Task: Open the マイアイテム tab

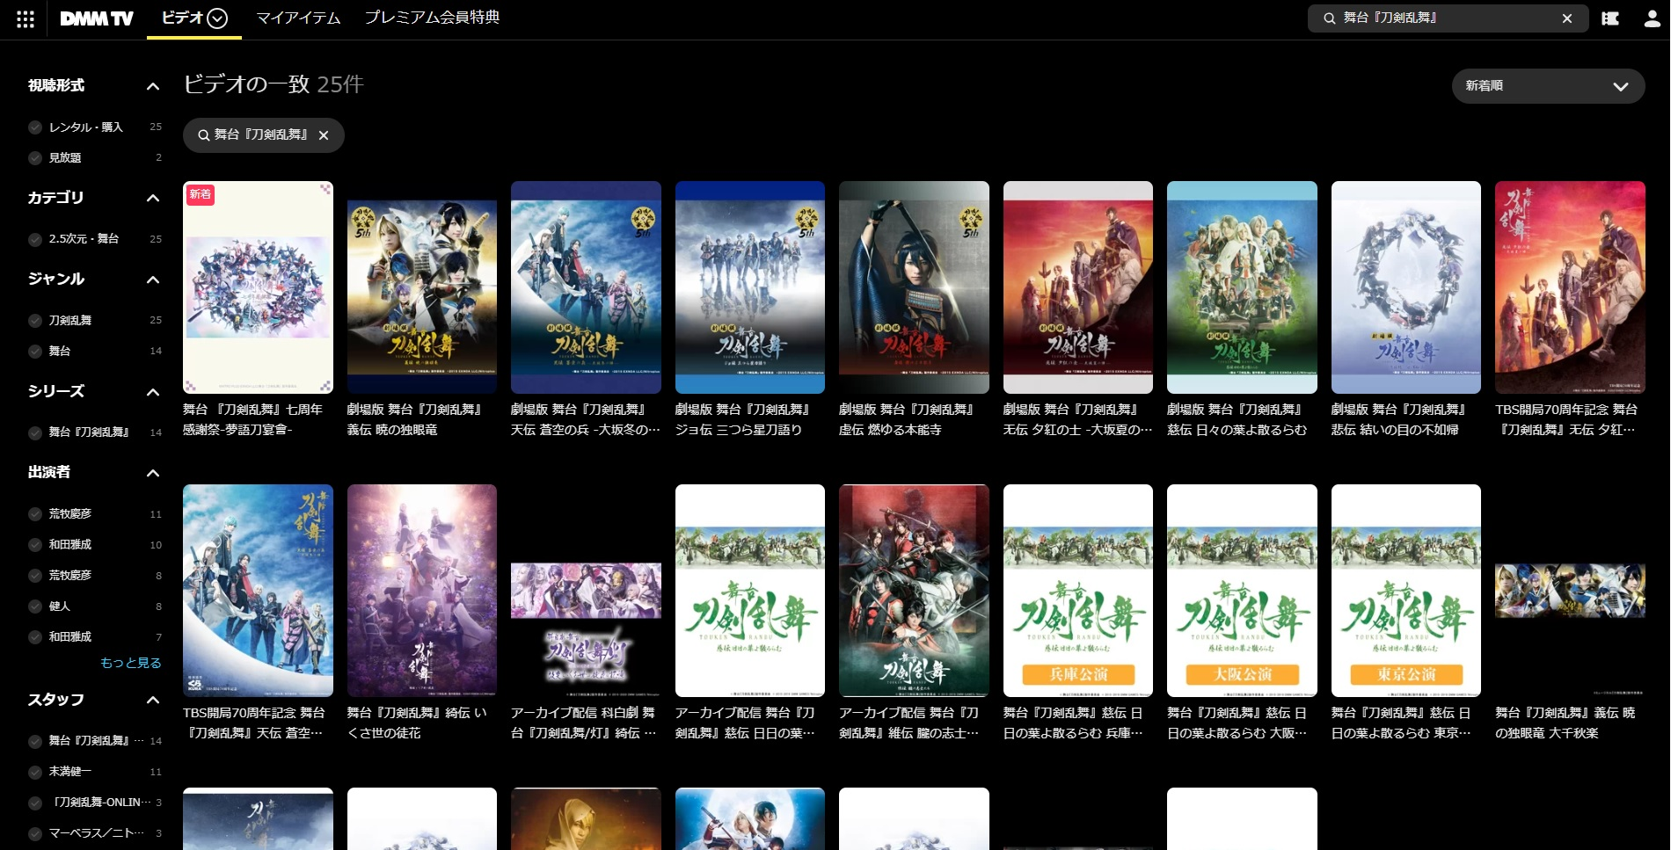Action: [x=298, y=18]
